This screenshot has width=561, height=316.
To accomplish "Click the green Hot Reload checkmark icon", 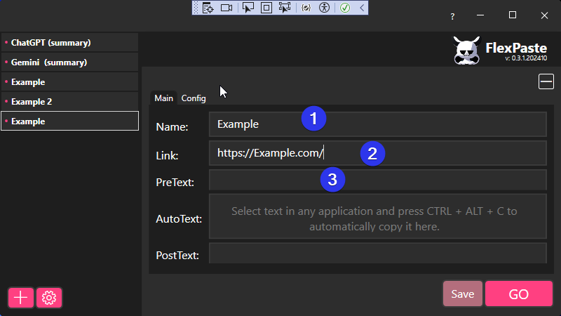I will [x=345, y=8].
